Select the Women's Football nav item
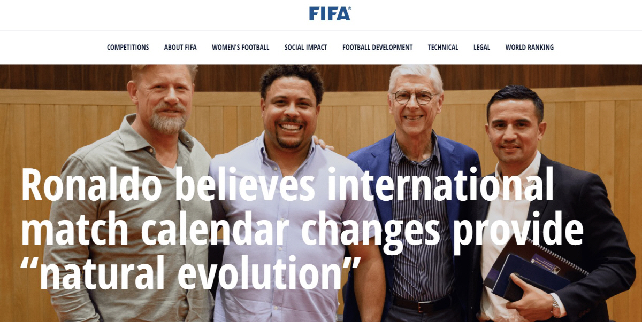 240,48
